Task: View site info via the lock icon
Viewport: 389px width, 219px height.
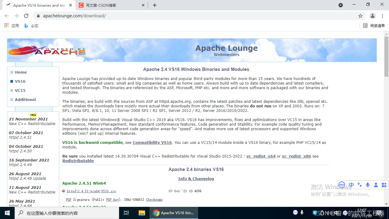Action: click(x=38, y=16)
